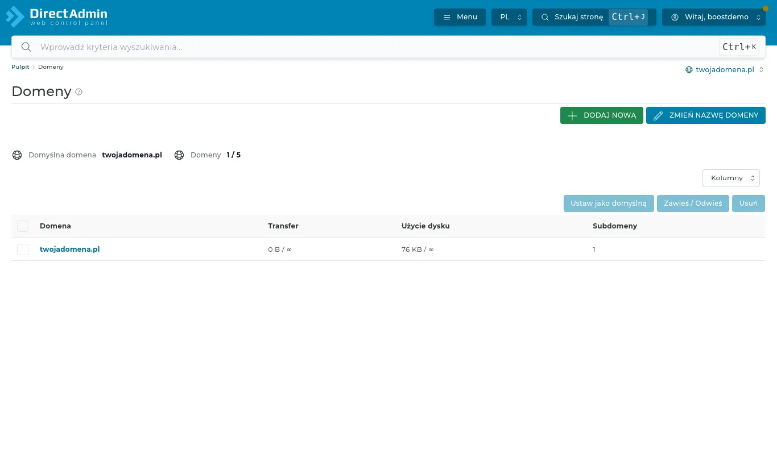The width and height of the screenshot is (777, 466).
Task: Click the magnifier icon in search bar
Action: tap(26, 47)
